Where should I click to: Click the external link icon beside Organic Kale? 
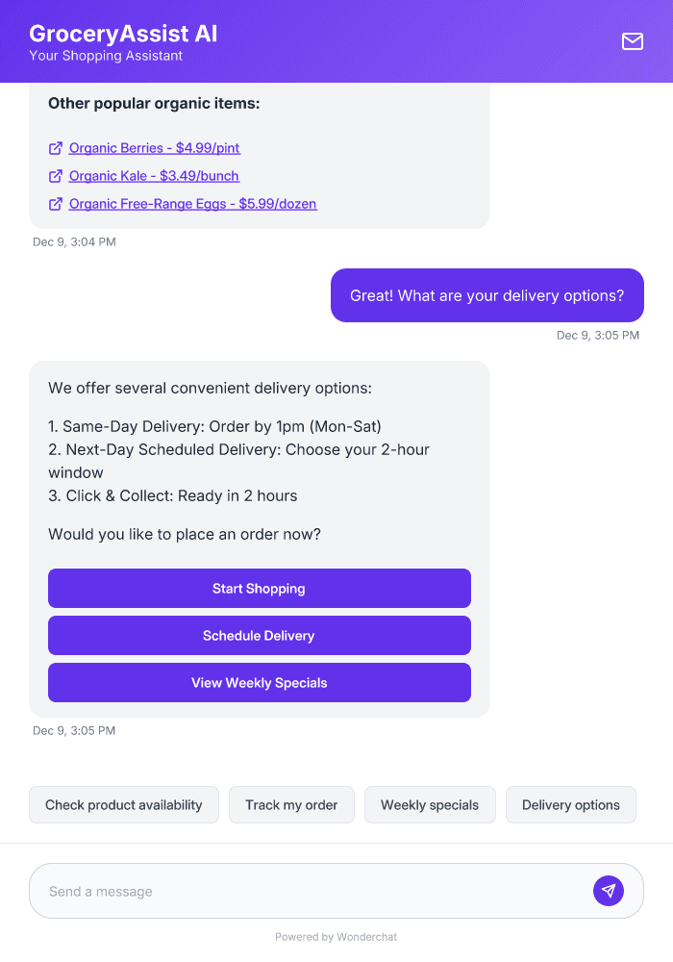tap(55, 176)
